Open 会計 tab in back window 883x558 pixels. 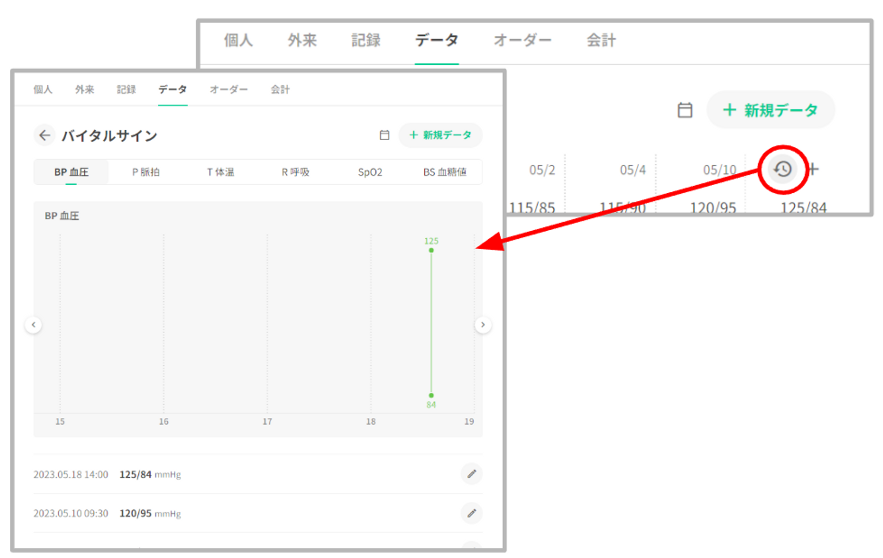(601, 41)
